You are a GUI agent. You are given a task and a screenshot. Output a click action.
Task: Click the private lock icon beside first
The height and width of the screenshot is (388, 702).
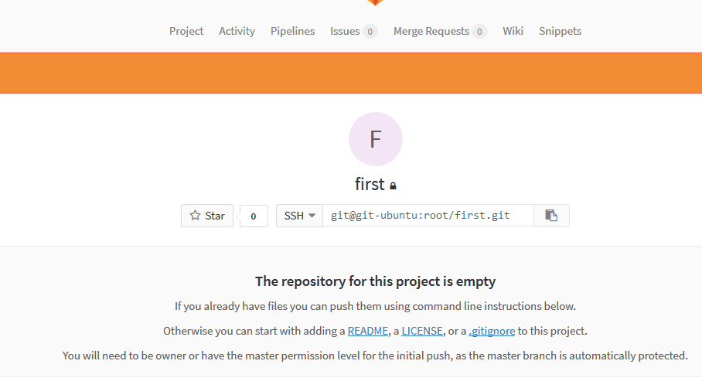point(394,186)
